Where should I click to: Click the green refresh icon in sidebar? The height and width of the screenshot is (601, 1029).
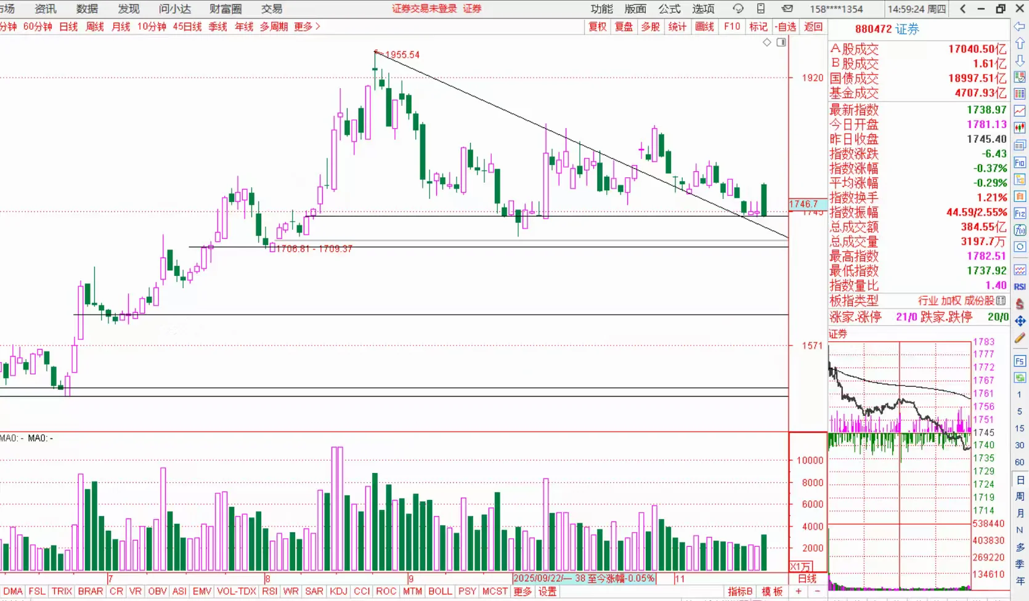pyautogui.click(x=1020, y=377)
